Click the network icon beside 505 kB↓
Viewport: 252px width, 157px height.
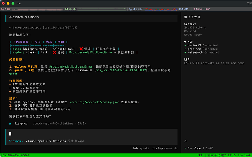(x=130, y=9)
